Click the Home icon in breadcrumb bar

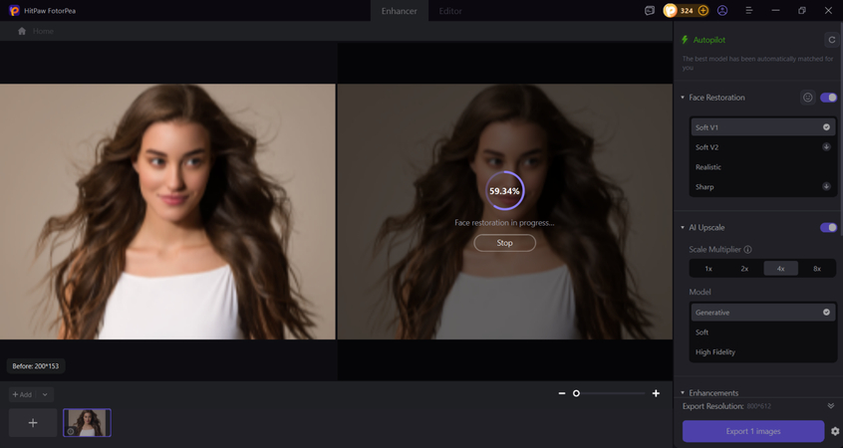[22, 31]
